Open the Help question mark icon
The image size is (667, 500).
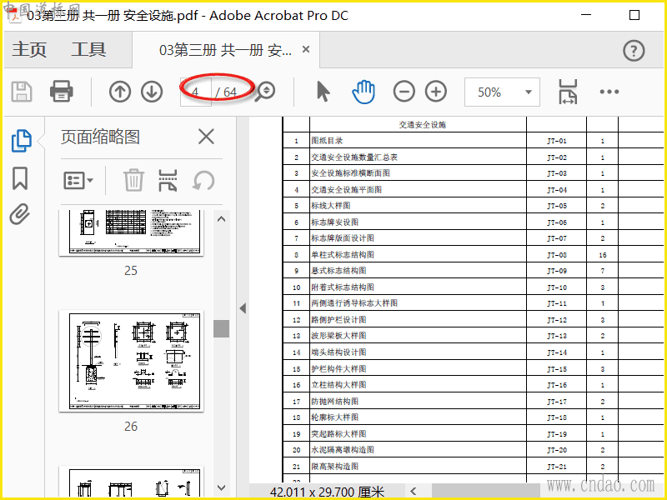[634, 51]
